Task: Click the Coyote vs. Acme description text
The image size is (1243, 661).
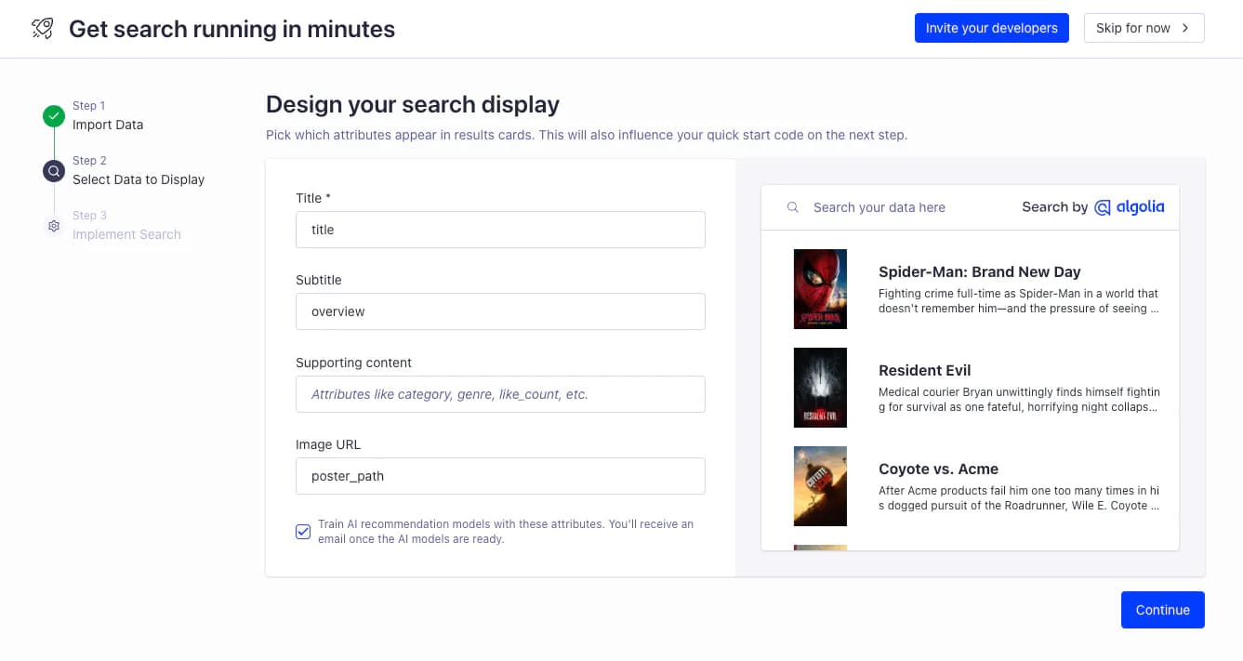Action: [1019, 498]
